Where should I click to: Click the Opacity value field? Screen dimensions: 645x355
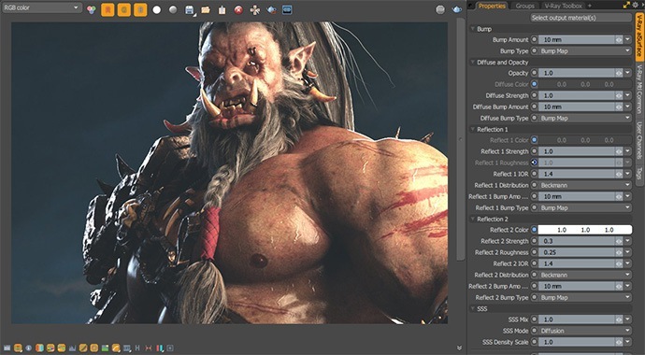(x=577, y=73)
